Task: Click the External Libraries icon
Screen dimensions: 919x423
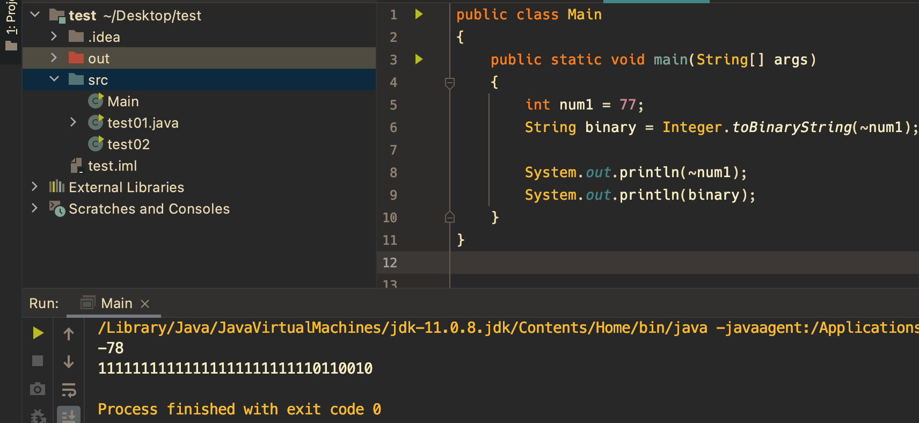Action: (57, 186)
